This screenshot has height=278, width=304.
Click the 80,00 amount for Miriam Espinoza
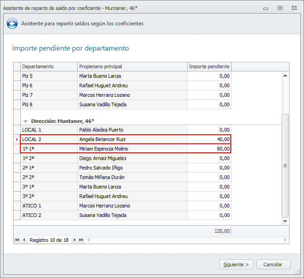[x=209, y=149]
